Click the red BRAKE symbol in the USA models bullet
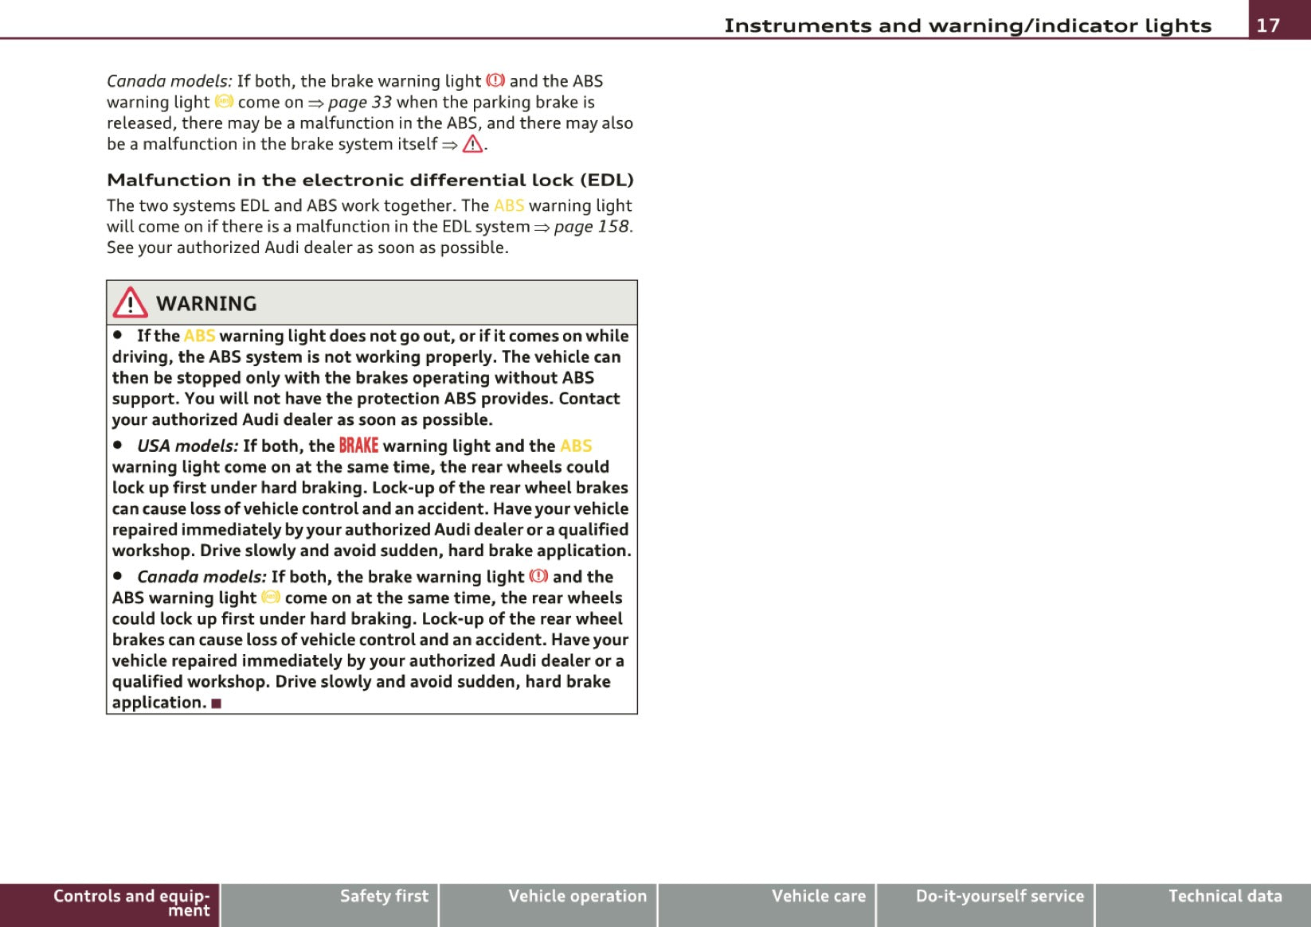This screenshot has width=1311, height=927. [358, 446]
